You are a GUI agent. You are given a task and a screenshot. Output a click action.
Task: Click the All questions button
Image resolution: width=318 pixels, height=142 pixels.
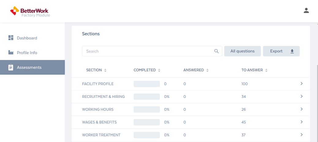[x=242, y=51]
